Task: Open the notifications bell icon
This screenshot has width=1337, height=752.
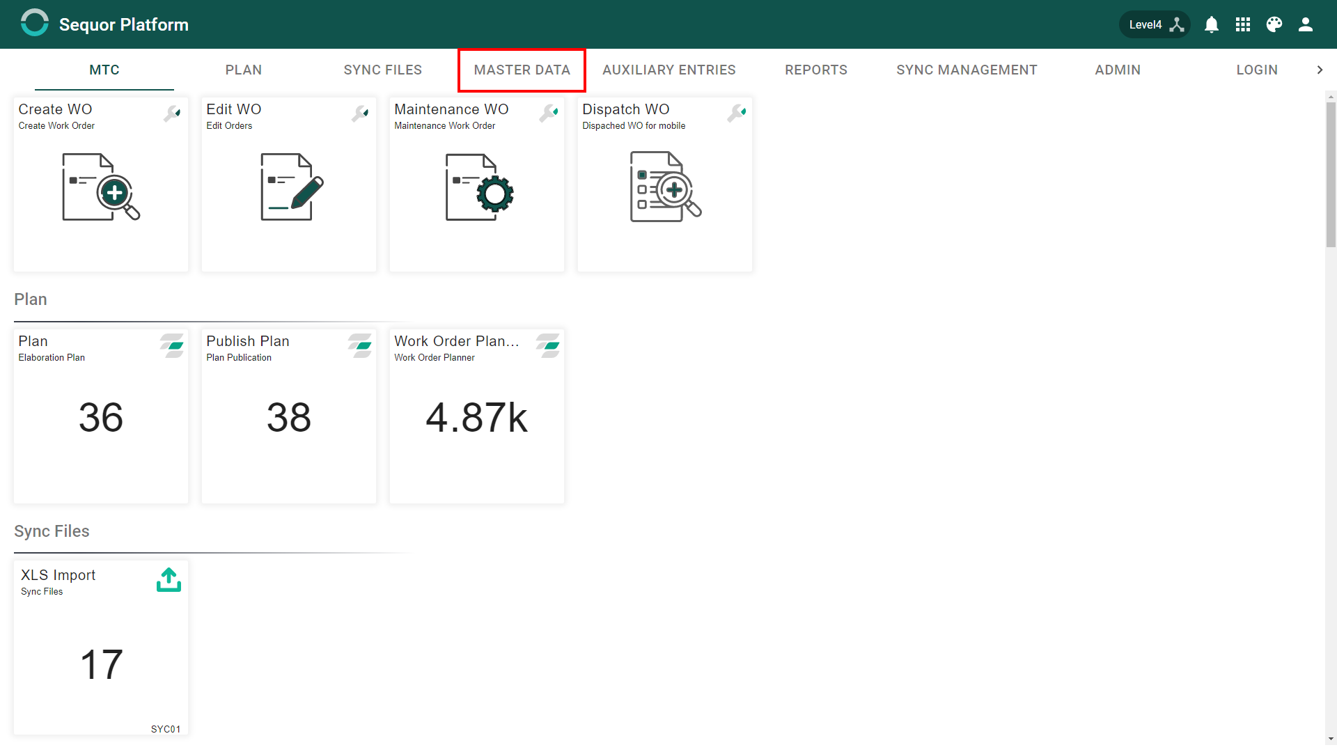Action: [x=1212, y=24]
